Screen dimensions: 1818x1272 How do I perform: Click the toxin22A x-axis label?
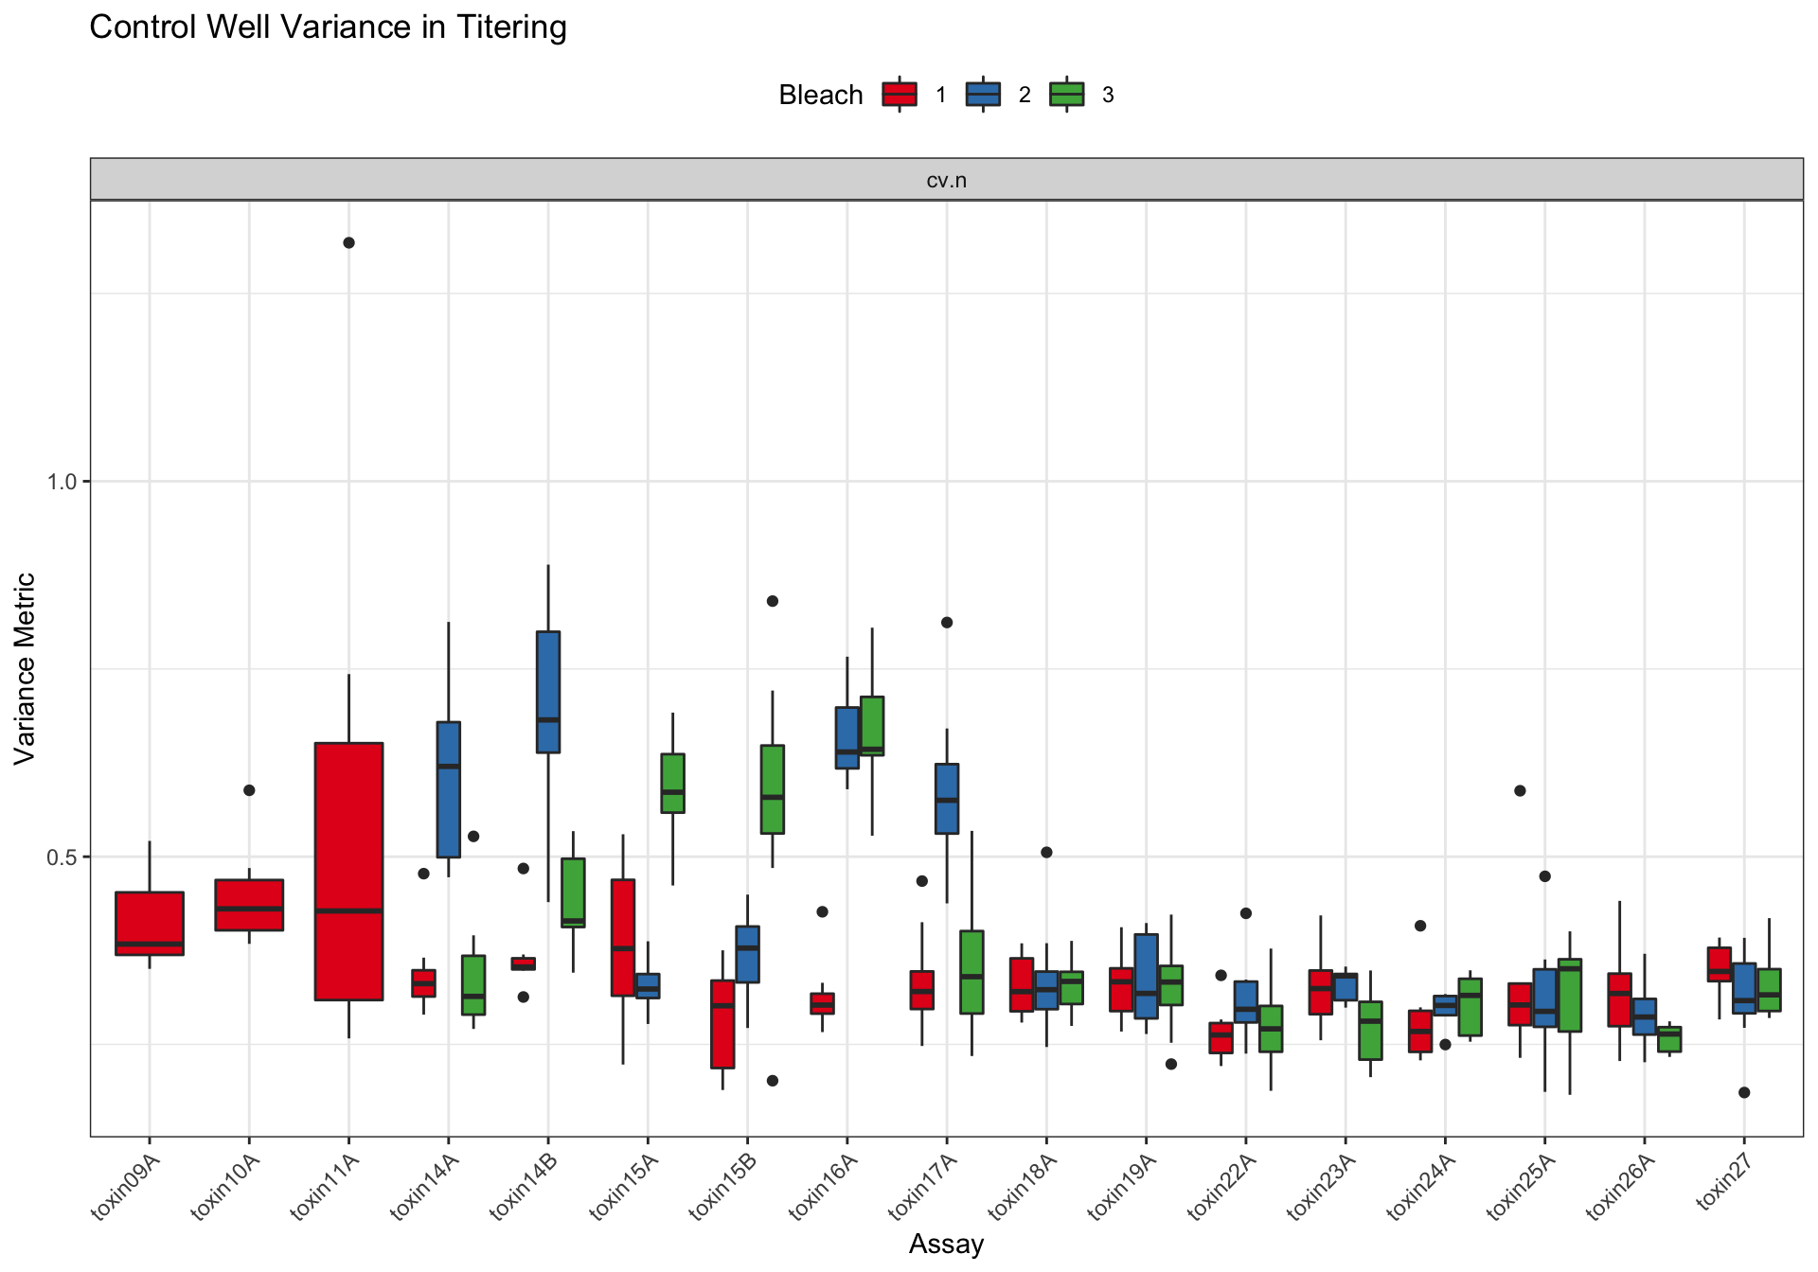tap(1221, 1188)
